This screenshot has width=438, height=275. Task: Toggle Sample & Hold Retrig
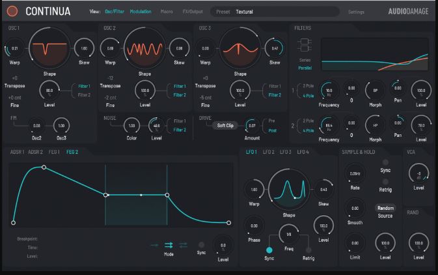[x=385, y=182]
